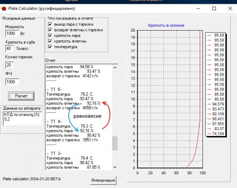This screenshot has width=237, height=188.
Task: Uncheck the 'крепость пара' checkbox
Action: [x=50, y=35]
